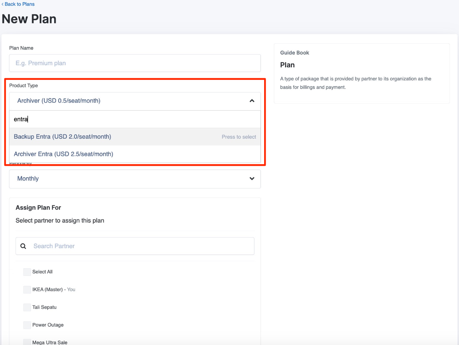
Task: Go back via Back to Plans link
Action: [19, 4]
